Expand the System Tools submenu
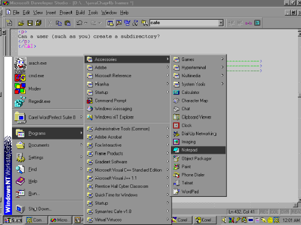301x225 pixels. (198, 84)
